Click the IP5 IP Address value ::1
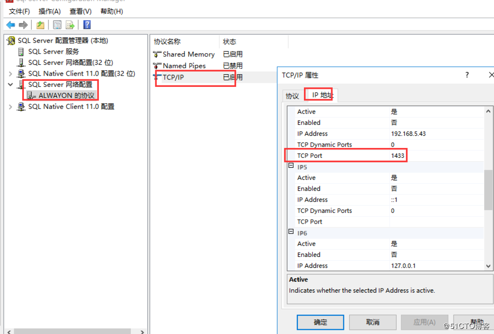Screen dimensions: 494x334 pyautogui.click(x=394, y=200)
